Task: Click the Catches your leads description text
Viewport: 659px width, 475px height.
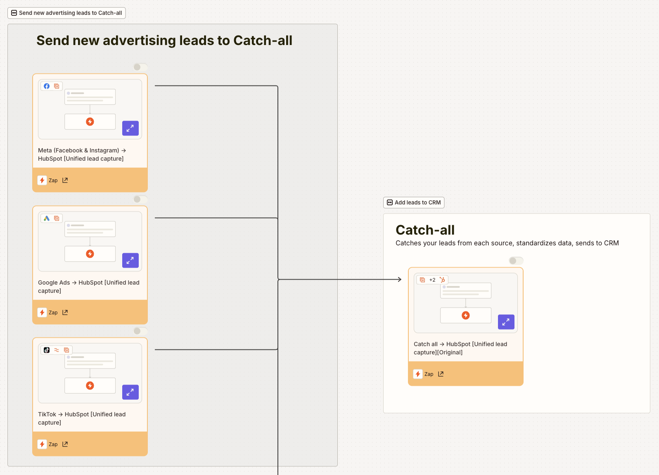Action: pyautogui.click(x=507, y=243)
